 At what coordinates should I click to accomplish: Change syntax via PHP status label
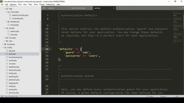pyautogui.click(x=177, y=96)
